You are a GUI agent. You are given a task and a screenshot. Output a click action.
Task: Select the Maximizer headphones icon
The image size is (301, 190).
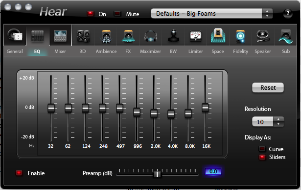pos(151,36)
